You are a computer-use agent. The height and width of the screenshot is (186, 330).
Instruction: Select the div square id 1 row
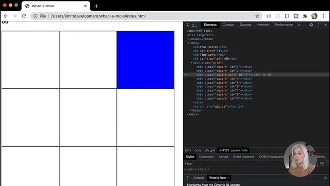click(x=256, y=67)
